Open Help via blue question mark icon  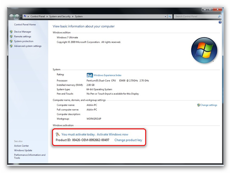tap(220, 22)
